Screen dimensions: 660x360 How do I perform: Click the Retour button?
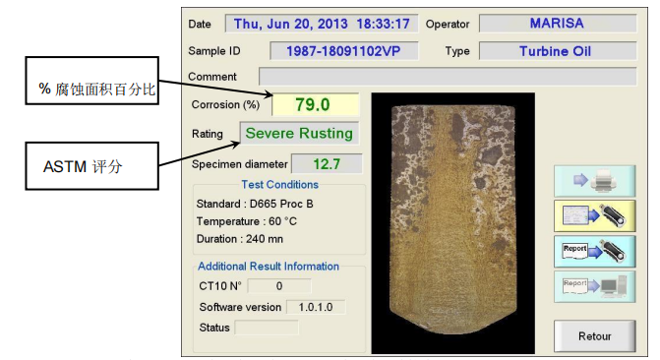coord(594,336)
